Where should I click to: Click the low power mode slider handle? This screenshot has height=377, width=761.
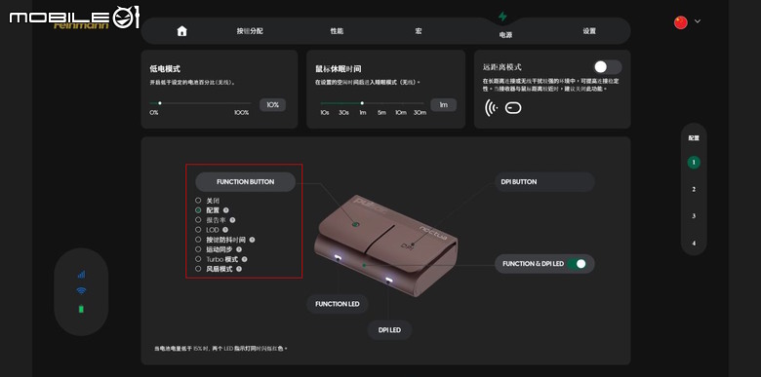160,102
